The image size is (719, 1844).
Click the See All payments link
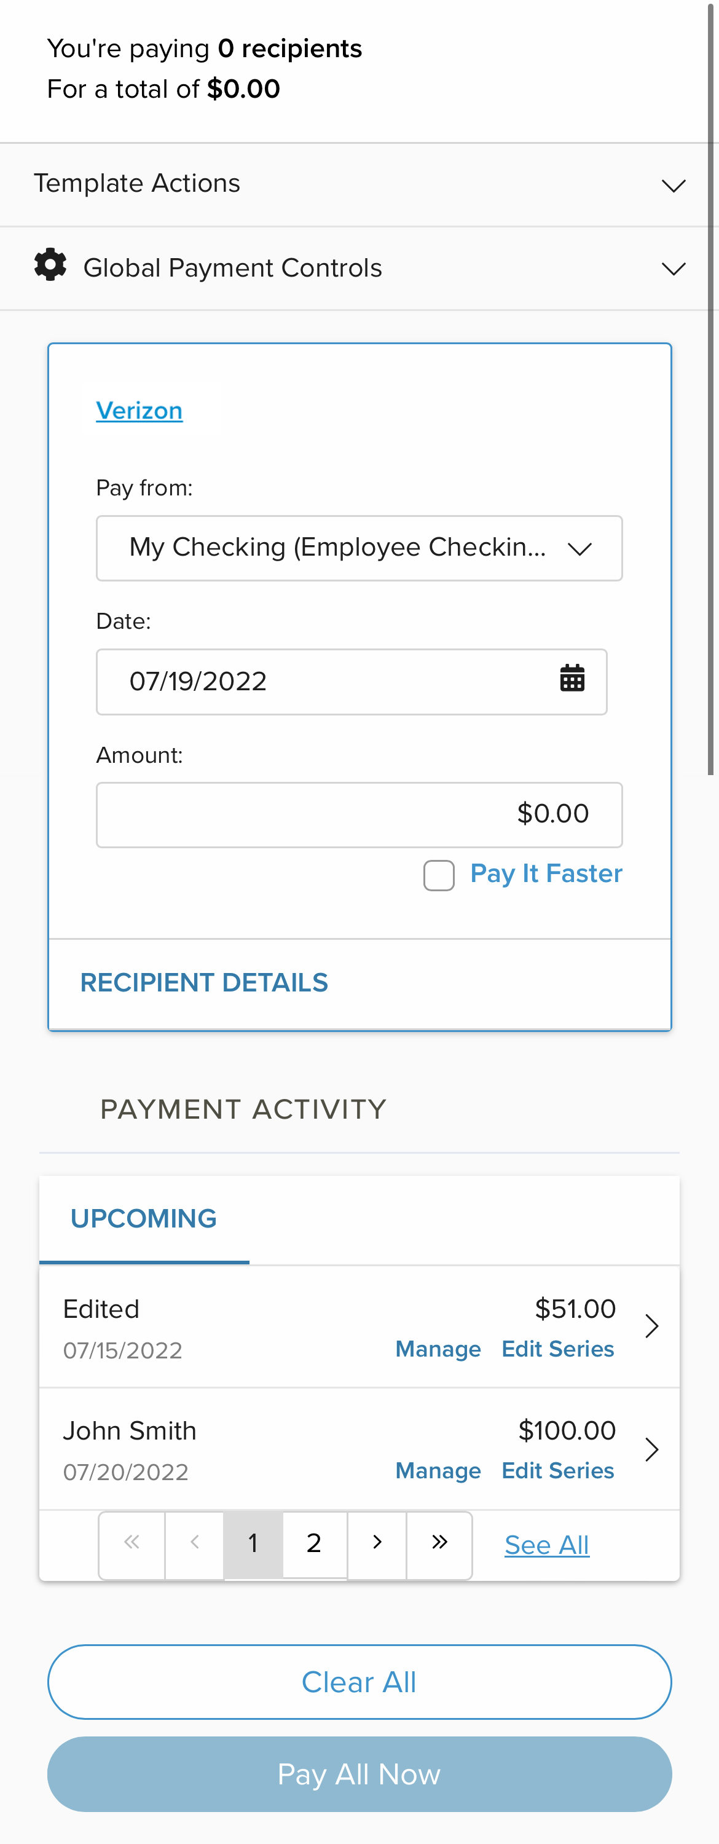click(546, 1545)
